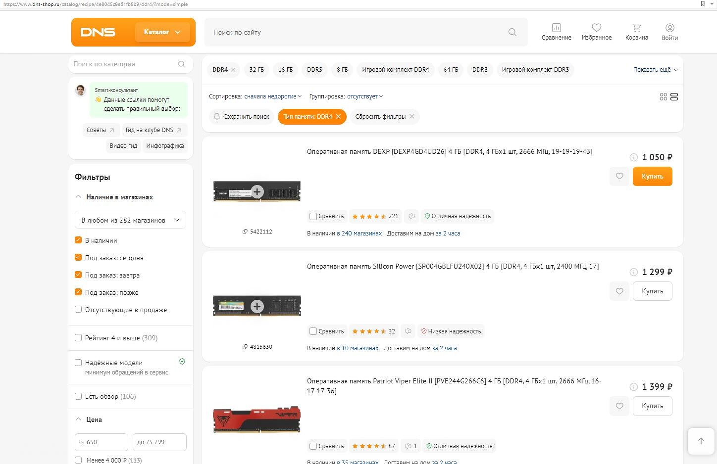Viewport: 717px width, 464px height.
Task: Click price info icon next to 1 050 ₽
Action: tap(633, 157)
